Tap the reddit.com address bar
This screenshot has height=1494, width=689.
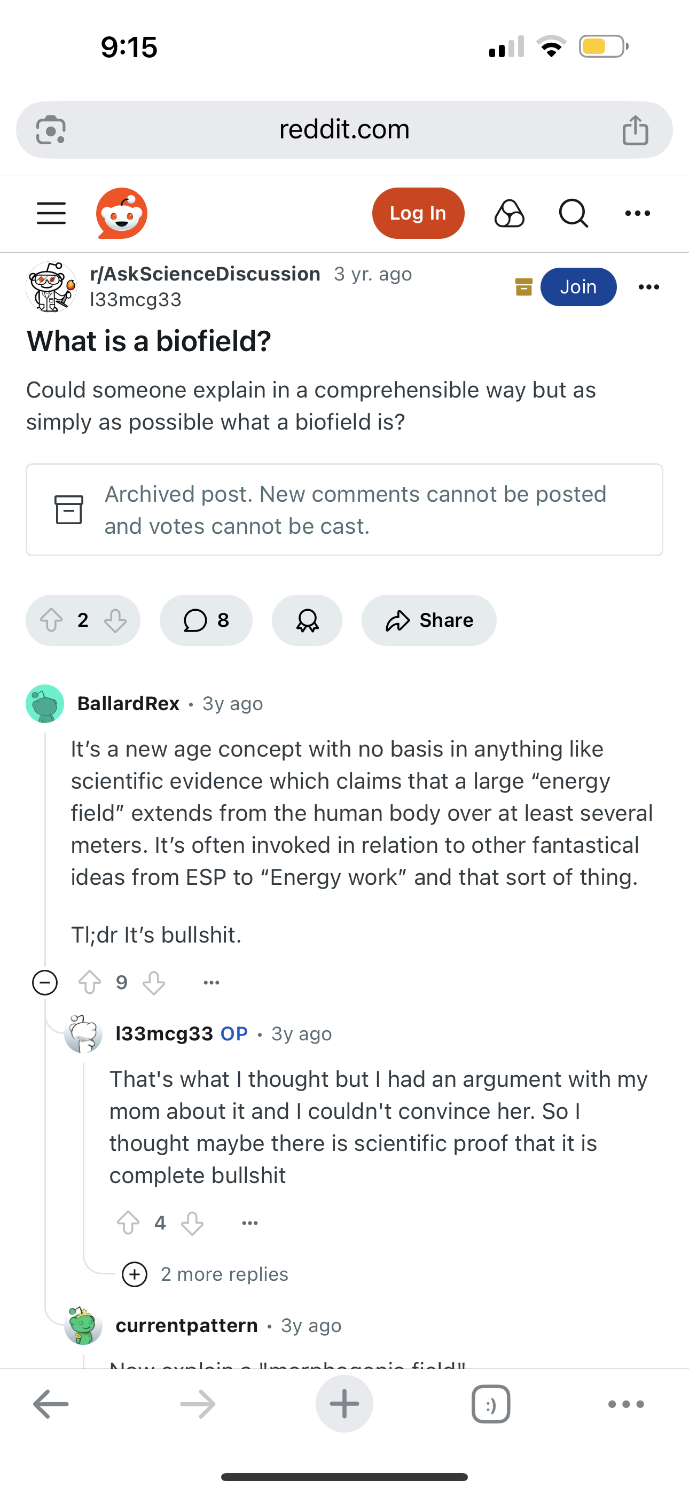click(344, 130)
